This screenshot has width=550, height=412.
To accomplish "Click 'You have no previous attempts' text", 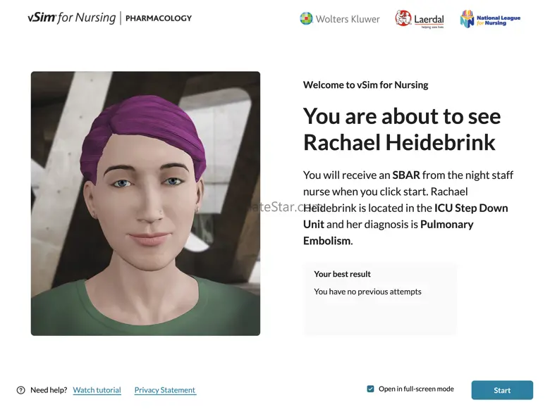I will coord(367,292).
